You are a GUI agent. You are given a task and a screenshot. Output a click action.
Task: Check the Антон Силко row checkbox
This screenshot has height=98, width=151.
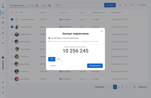pyautogui.click(x=12, y=72)
